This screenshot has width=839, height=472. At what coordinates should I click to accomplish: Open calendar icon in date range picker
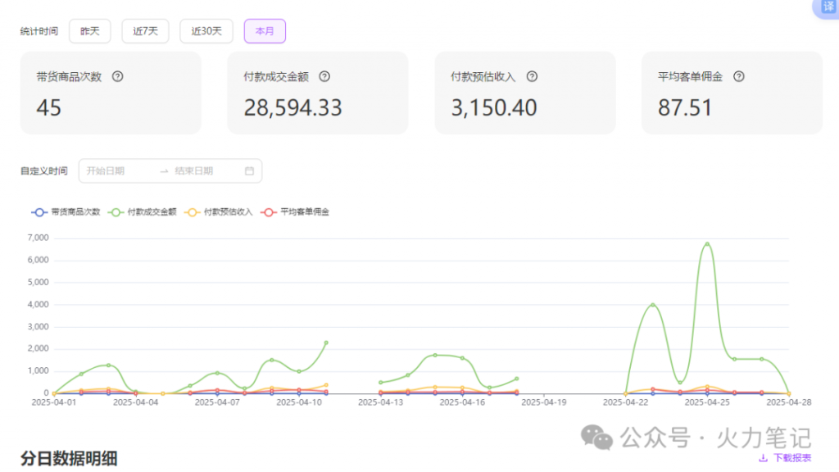(x=249, y=171)
